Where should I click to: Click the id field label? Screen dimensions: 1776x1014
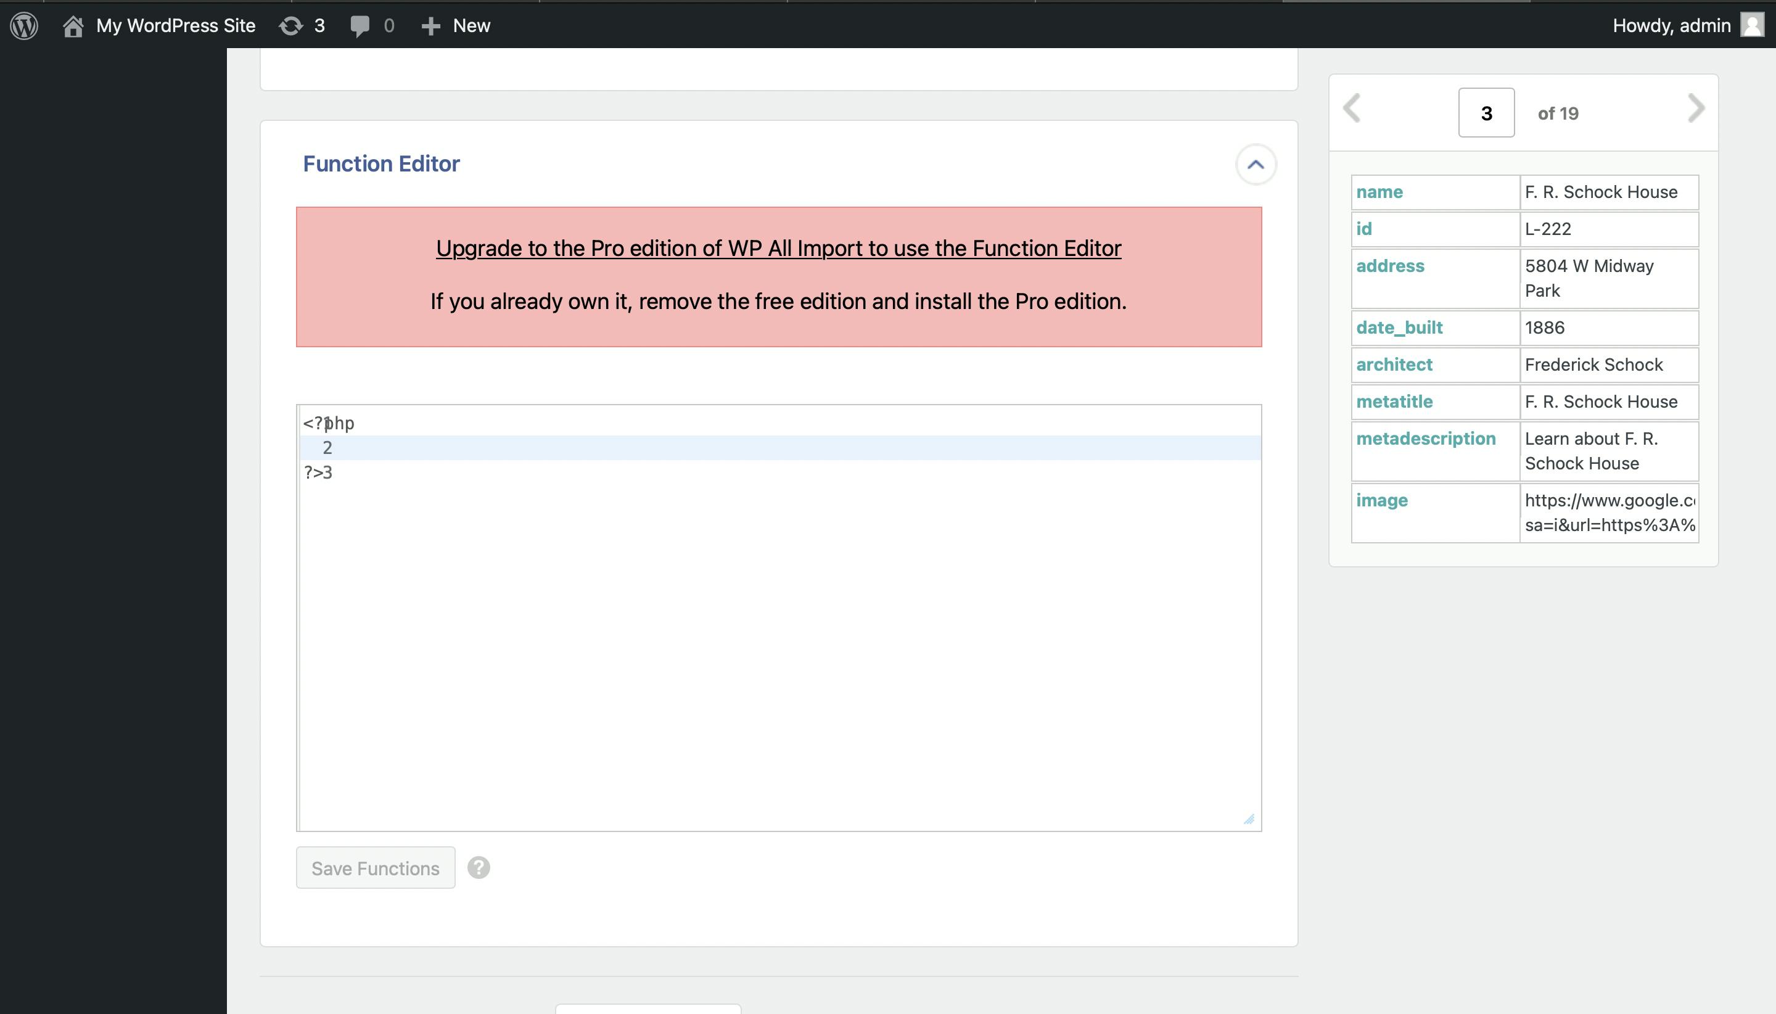[x=1363, y=229]
